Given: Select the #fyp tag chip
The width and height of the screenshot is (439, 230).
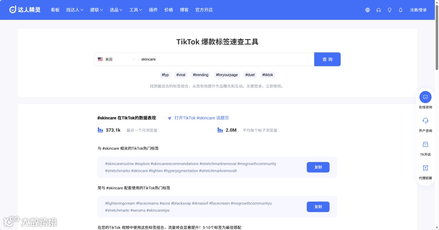Looking at the screenshot, I should [165, 75].
